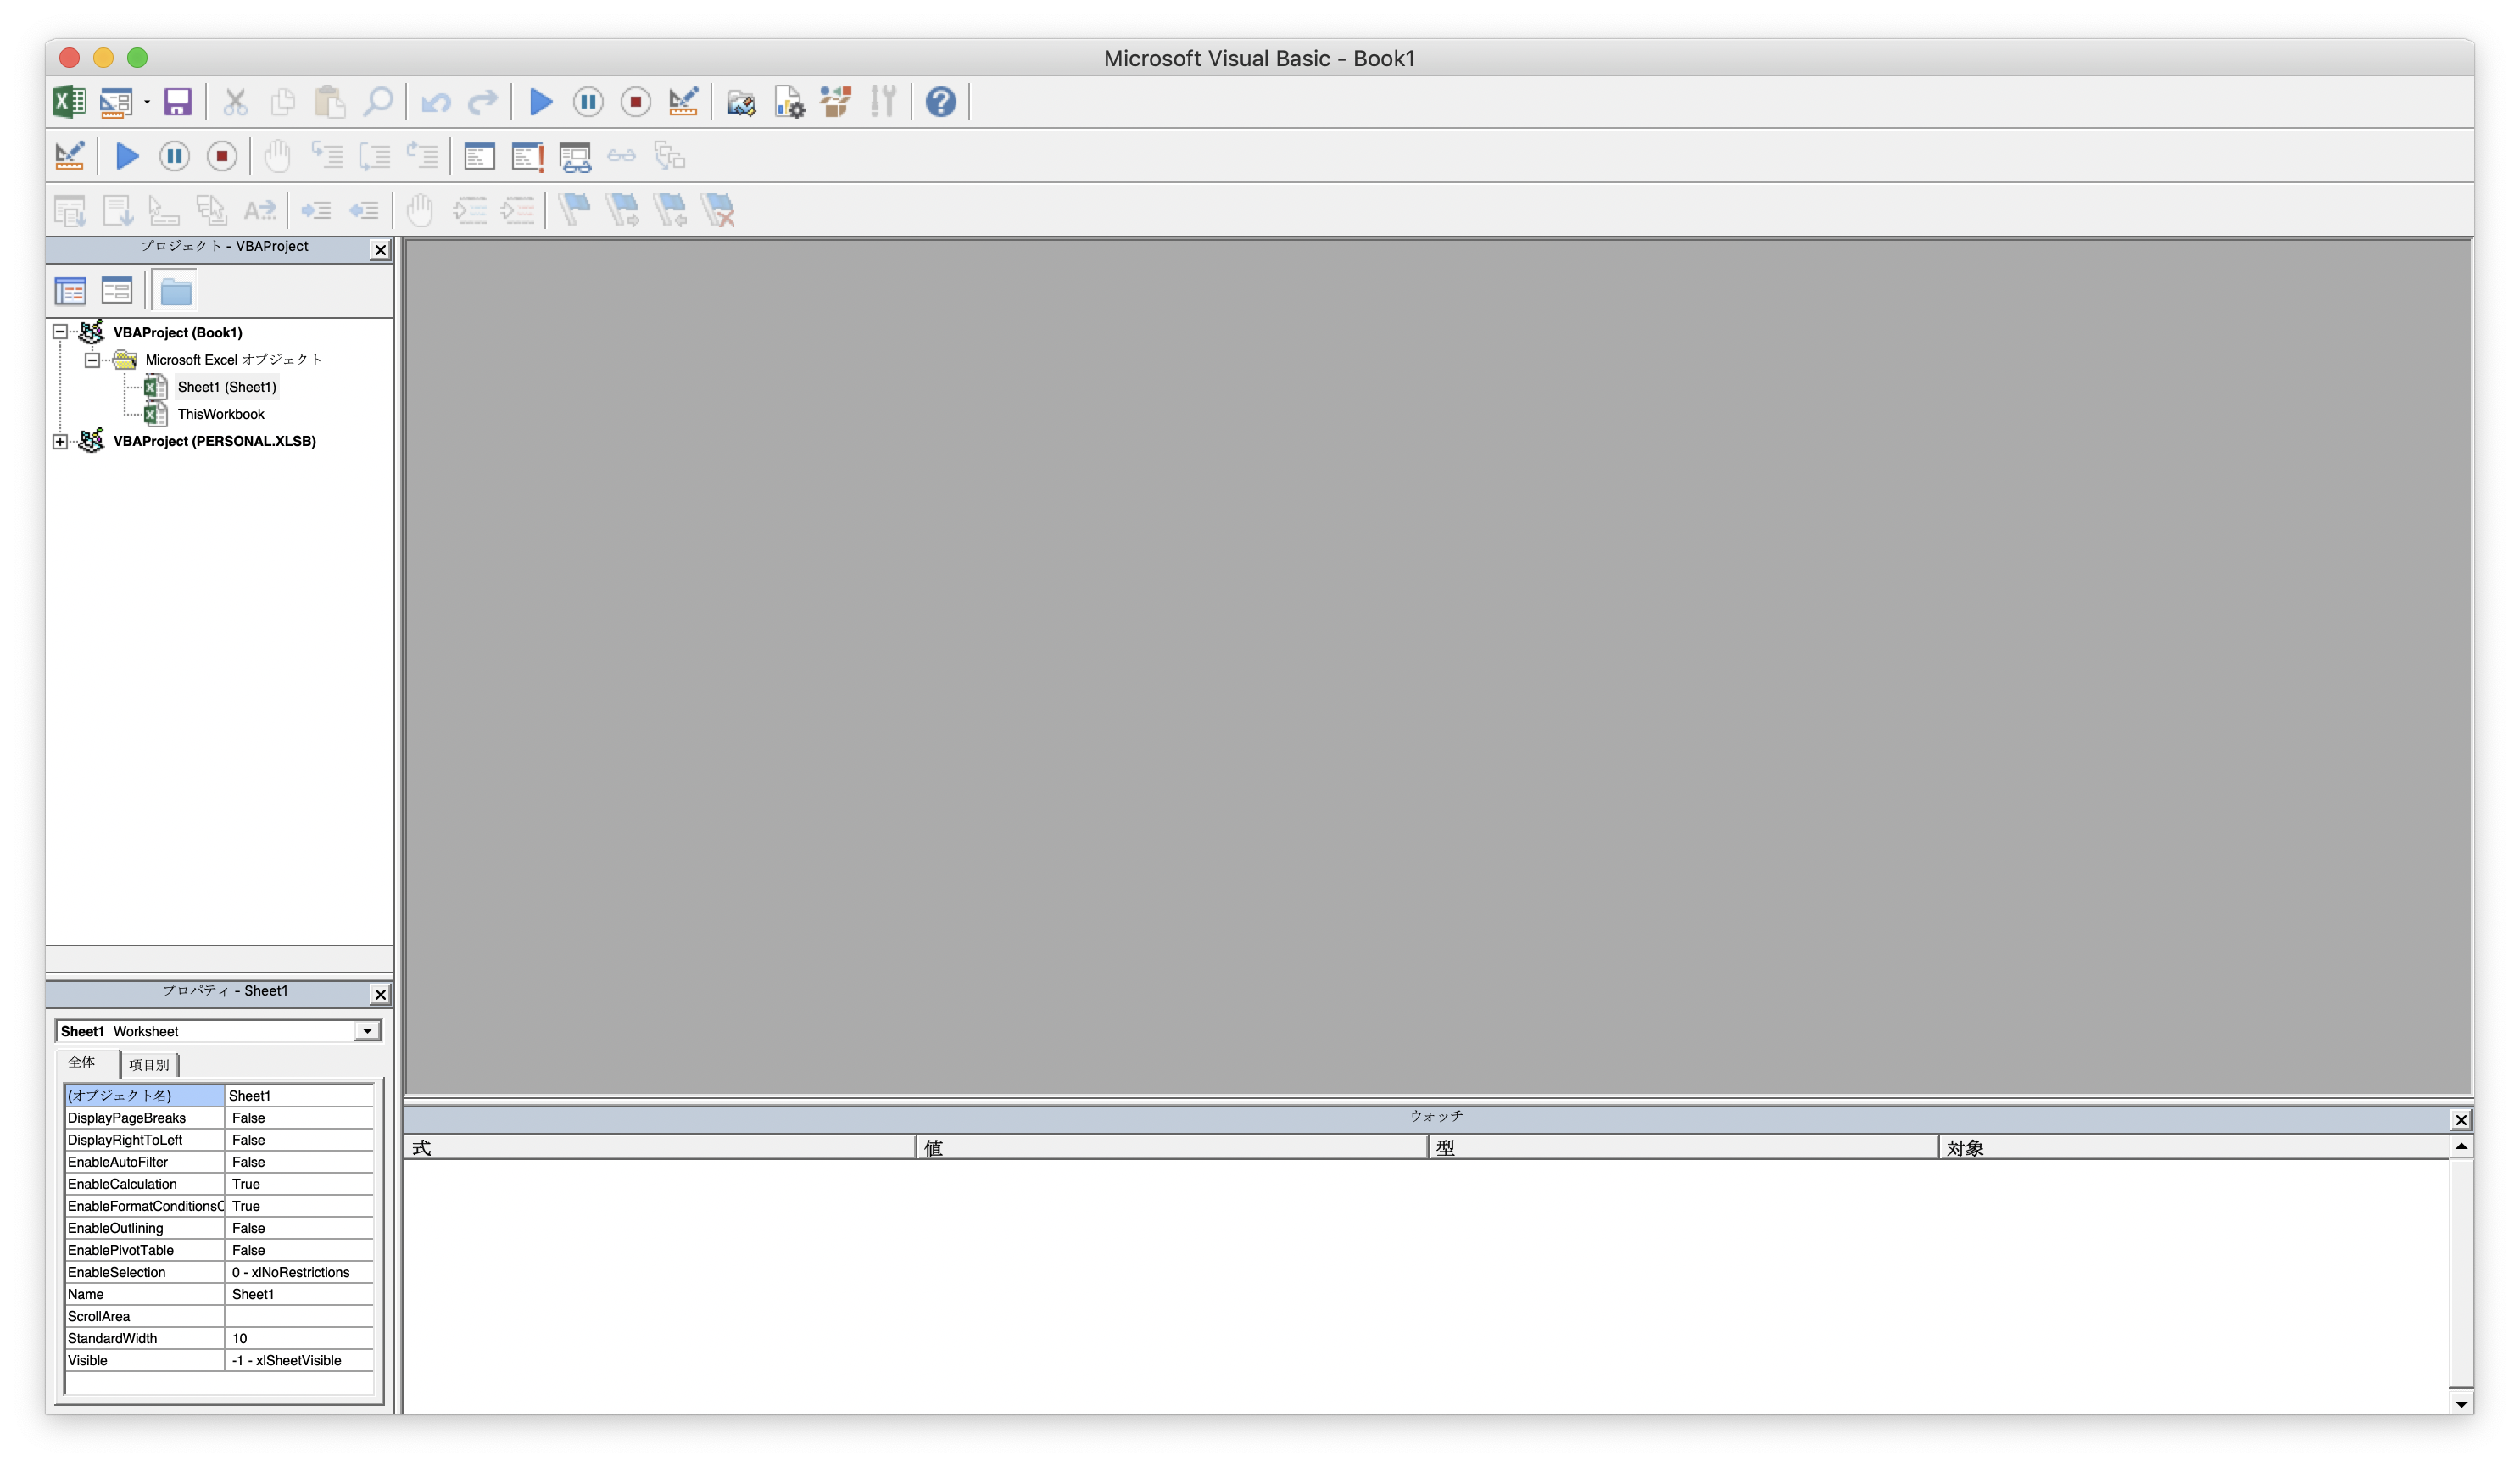Toggle Design Mode on the toolbar
The image size is (2520, 1467).
pyautogui.click(x=683, y=101)
